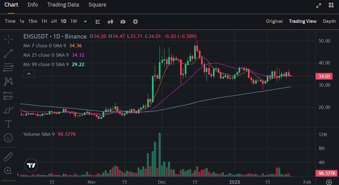Click the 29.22 MA 99 value
Screen dimensions: 339x185
[x=78, y=64]
